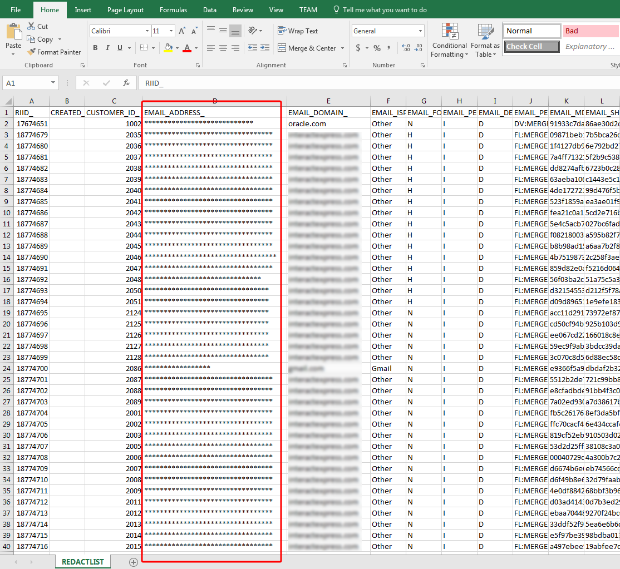Add a new worksheet with the plus button
The width and height of the screenshot is (620, 569).
[x=133, y=562]
